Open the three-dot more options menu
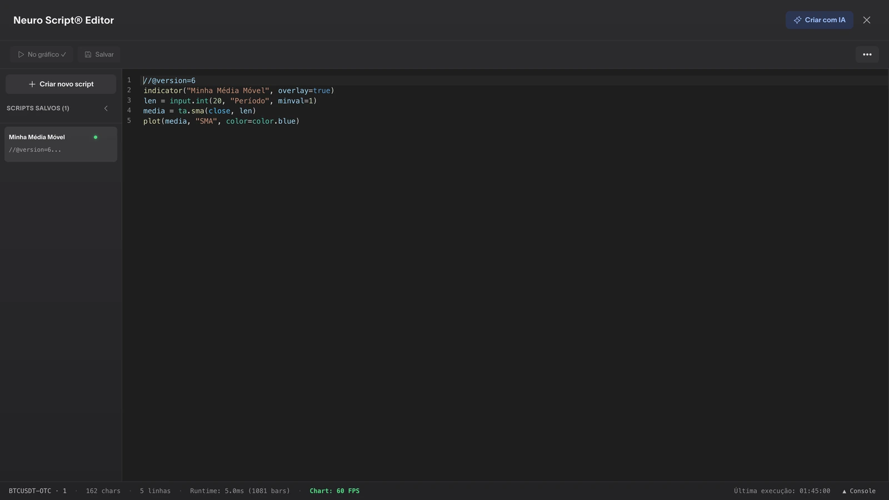889x500 pixels. 867,54
